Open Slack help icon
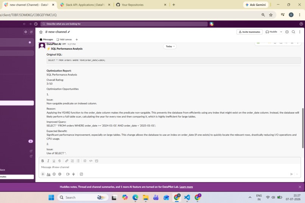Image resolution: width=305 pixels, height=203 pixels. click(301, 24)
